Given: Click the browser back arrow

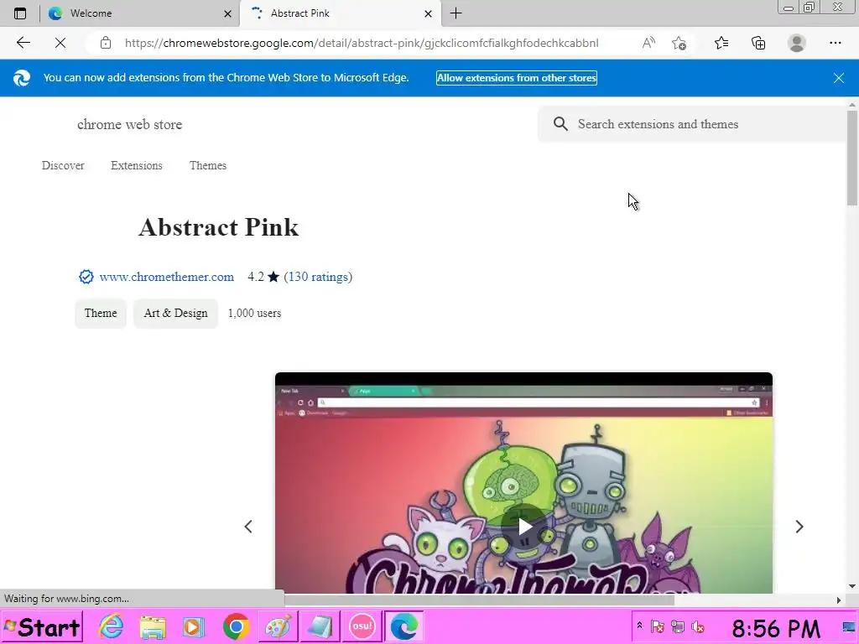Looking at the screenshot, I should click(x=23, y=43).
